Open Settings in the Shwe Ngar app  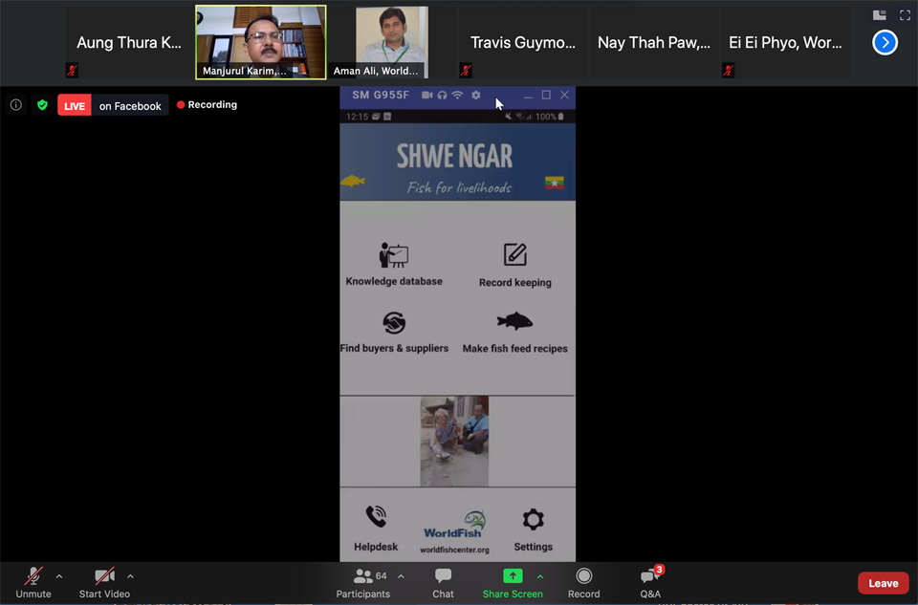(533, 519)
